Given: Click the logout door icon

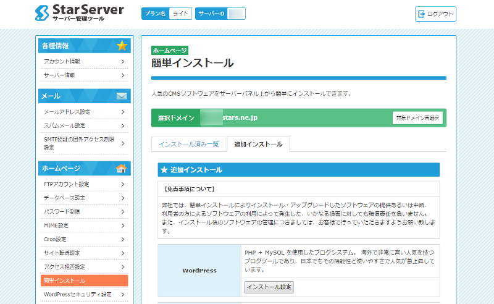Looking at the screenshot, I should tap(421, 14).
